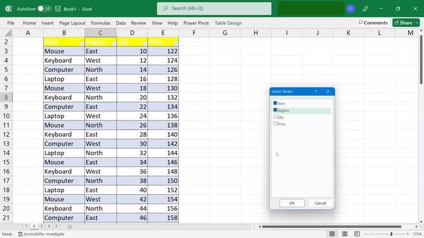Switch to sheet tab 3
This screenshot has height=238, width=424.
pos(41,226)
